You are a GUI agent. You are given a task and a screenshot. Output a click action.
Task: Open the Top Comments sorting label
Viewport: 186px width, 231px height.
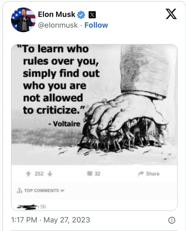42,190
